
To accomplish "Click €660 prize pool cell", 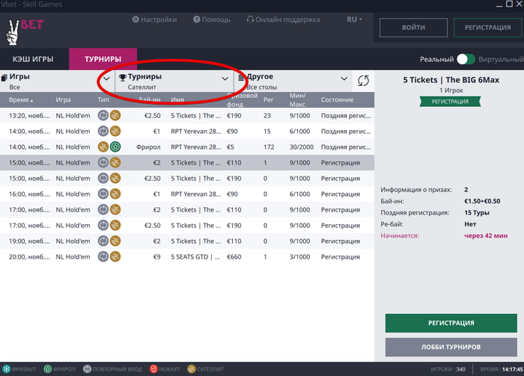I will click(234, 257).
